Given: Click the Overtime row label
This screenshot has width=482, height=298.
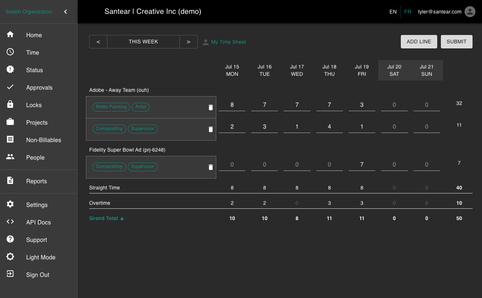Looking at the screenshot, I should click(x=100, y=203).
